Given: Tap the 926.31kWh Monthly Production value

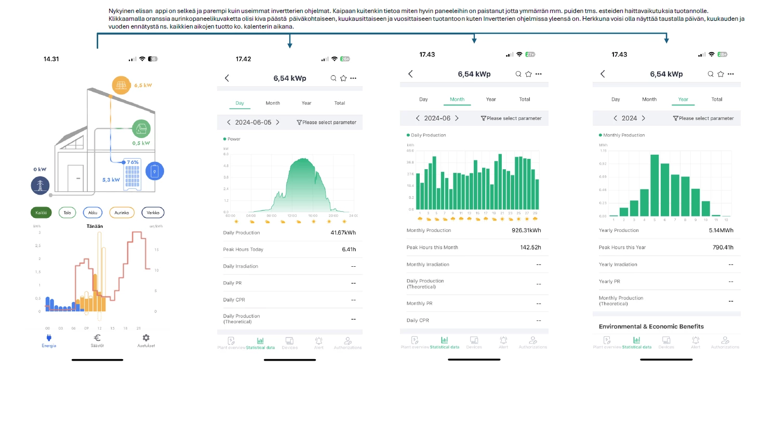Looking at the screenshot, I should 526,230.
